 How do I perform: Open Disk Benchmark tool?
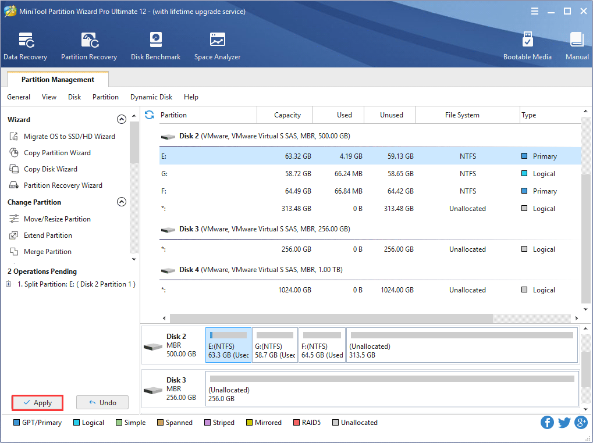(155, 46)
